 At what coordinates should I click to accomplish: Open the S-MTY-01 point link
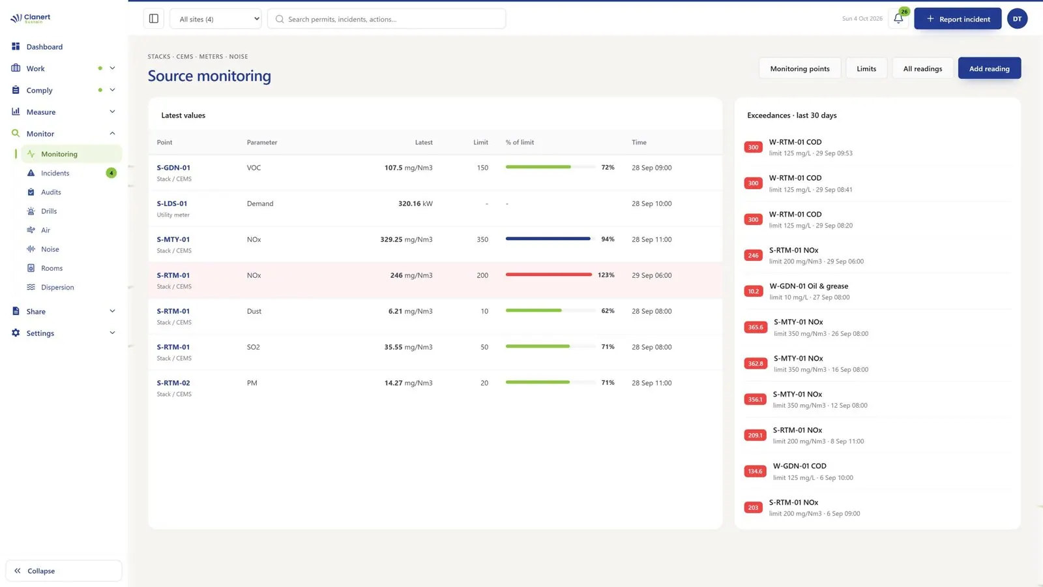coord(173,239)
